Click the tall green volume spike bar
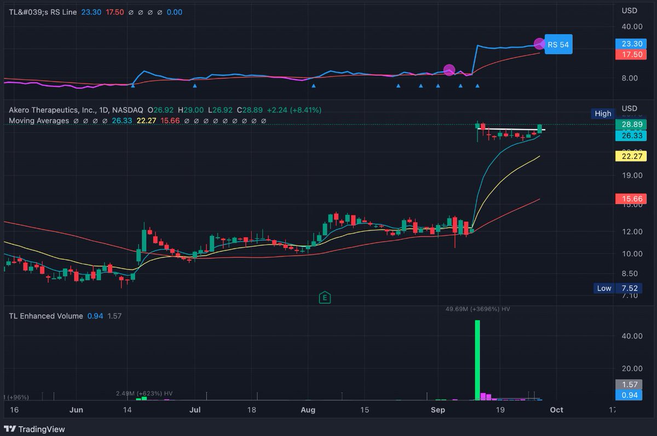This screenshot has width=657, height=436. (477, 360)
